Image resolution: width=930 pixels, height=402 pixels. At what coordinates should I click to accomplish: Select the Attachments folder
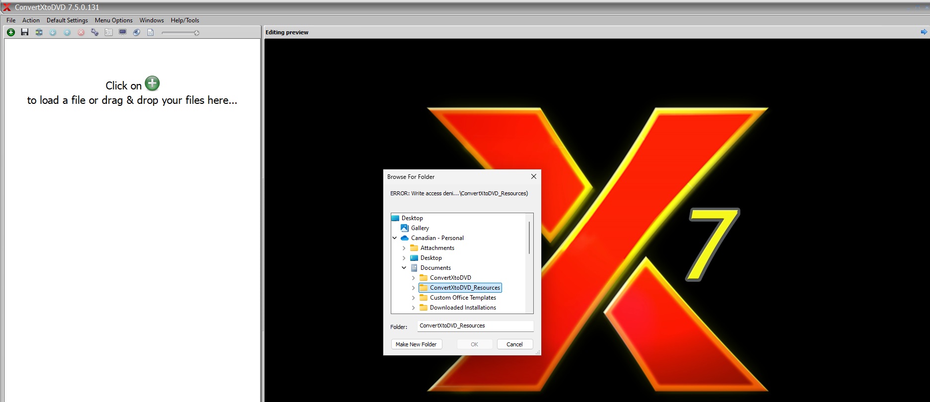pos(437,248)
